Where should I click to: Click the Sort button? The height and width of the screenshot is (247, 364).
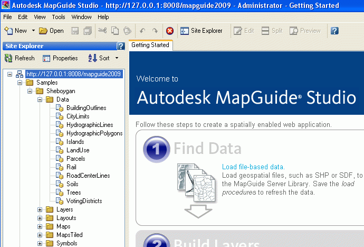click(x=99, y=58)
